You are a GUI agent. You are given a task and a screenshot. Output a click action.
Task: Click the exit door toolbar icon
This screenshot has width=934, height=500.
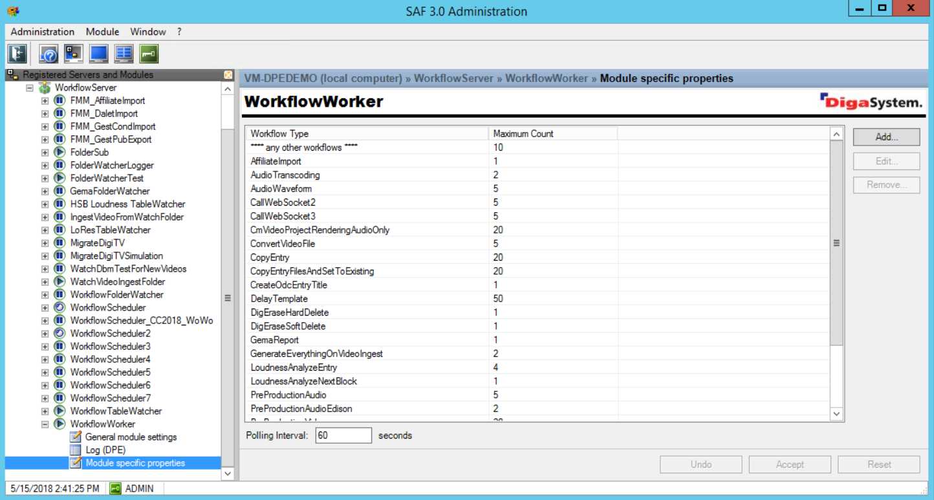point(17,53)
